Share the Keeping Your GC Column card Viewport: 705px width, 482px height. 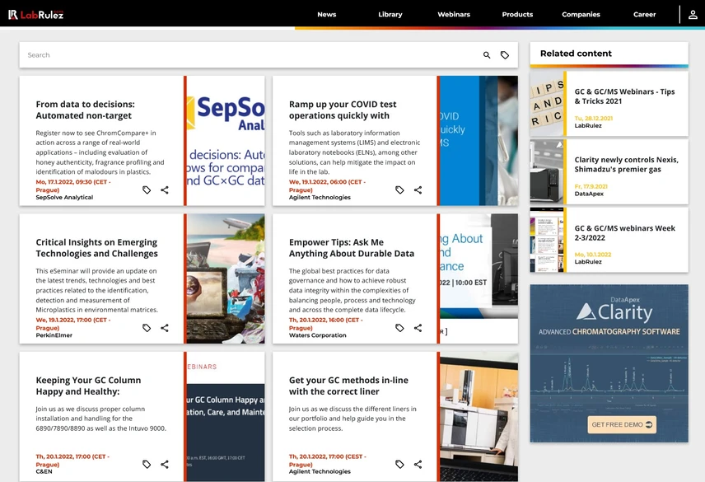tap(165, 464)
